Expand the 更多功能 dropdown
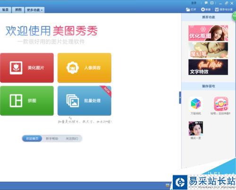 (34, 10)
